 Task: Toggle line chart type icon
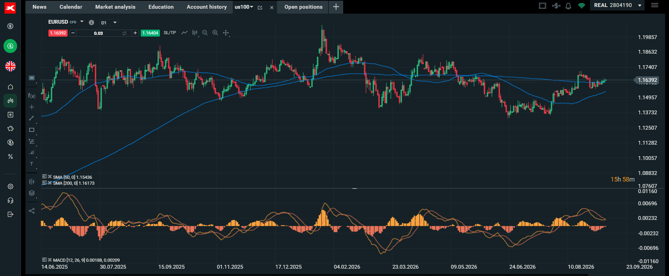pos(184,33)
